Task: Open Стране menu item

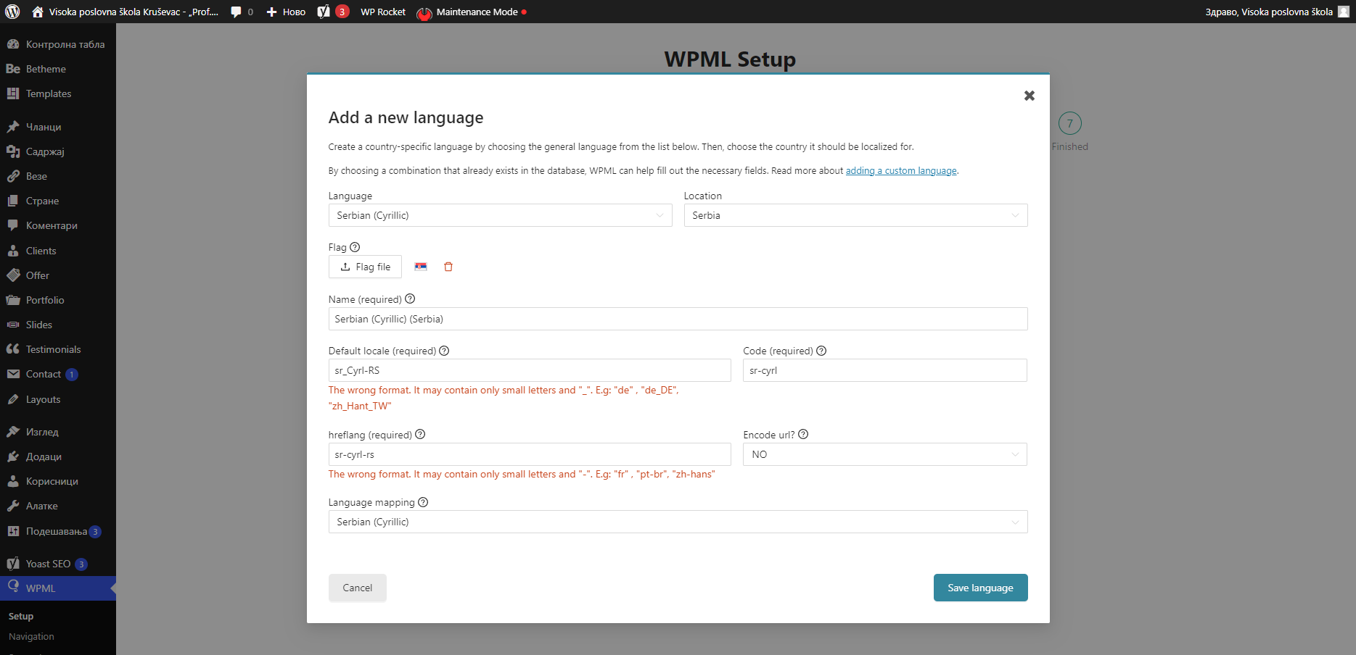Action: coord(58,201)
